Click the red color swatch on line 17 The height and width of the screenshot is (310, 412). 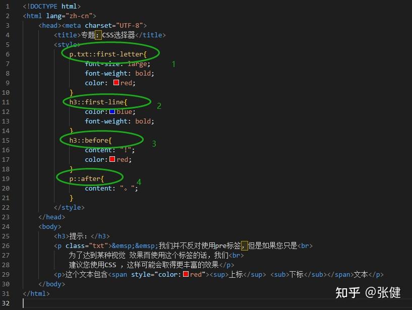pos(112,159)
